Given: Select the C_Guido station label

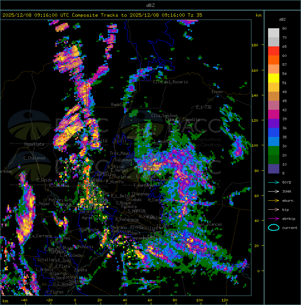Looking at the screenshot, I should click(44, 180).
